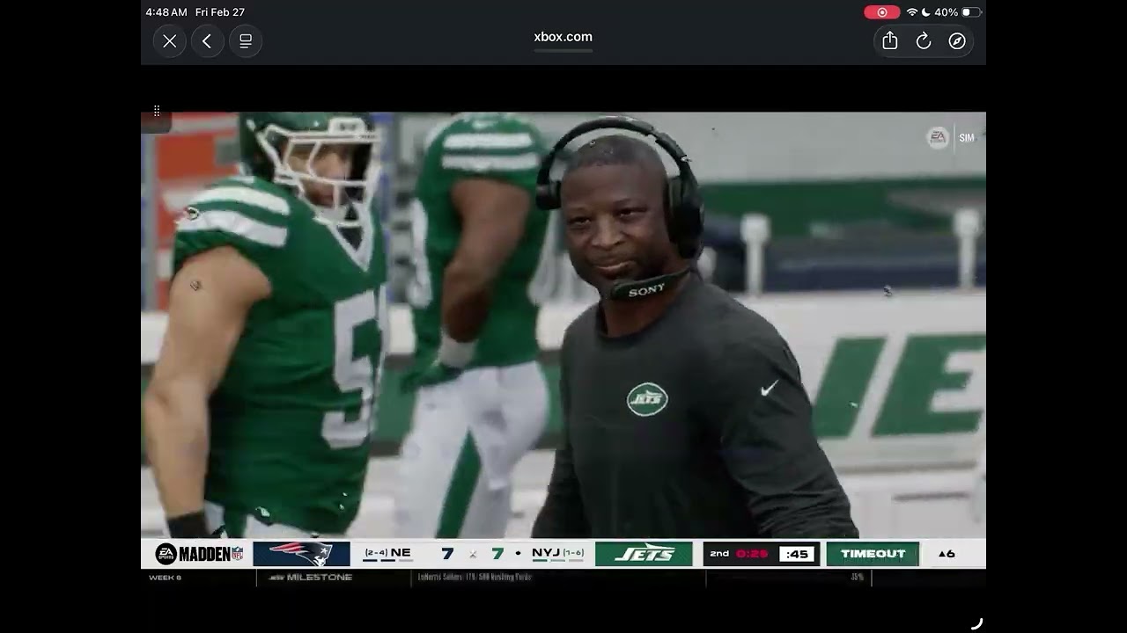Click the :45 play clock
The height and width of the screenshot is (633, 1127).
[799, 554]
